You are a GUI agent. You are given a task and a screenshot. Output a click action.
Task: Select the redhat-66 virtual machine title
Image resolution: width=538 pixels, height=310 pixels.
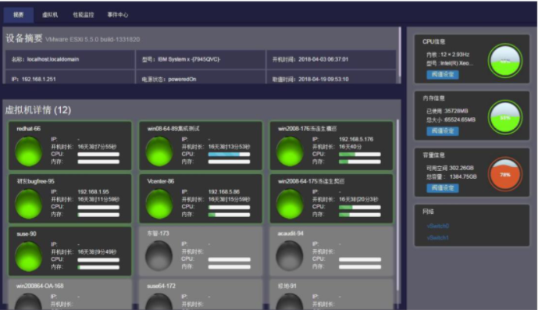pyautogui.click(x=28, y=129)
